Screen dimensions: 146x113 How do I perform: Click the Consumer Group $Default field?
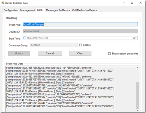coord(54,45)
